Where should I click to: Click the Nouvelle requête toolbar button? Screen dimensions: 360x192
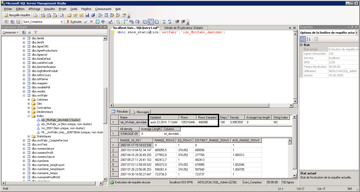coord(17,15)
